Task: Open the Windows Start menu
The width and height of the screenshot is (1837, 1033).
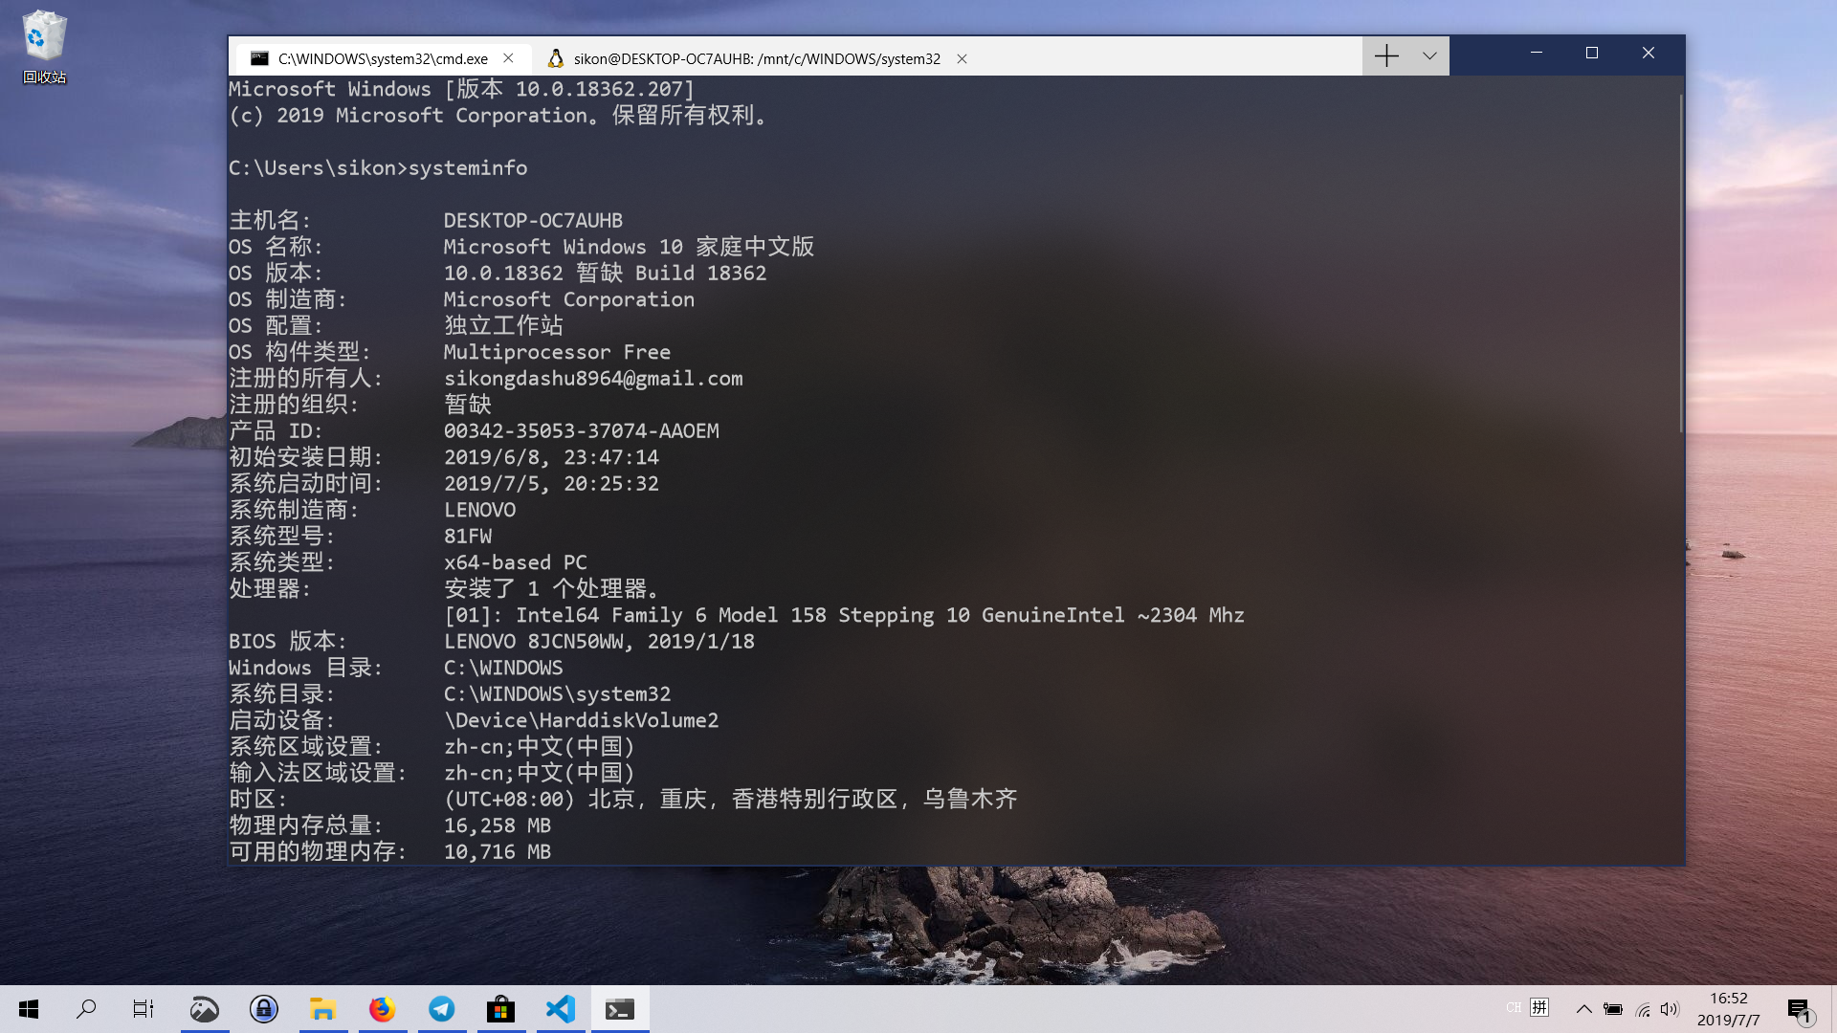Action: 29,1009
